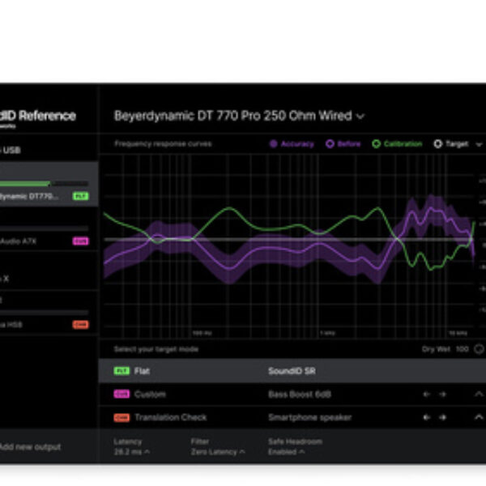The height and width of the screenshot is (486, 486).
Task: Click the Bass Boost 6dB preset name
Action: point(300,394)
